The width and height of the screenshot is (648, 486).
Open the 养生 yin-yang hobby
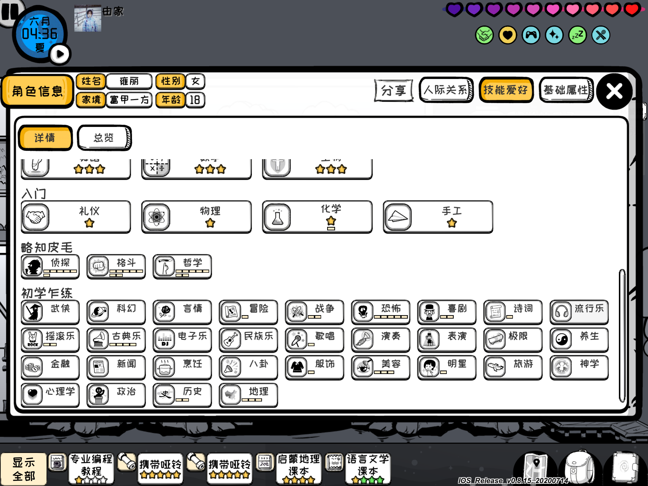(579, 340)
